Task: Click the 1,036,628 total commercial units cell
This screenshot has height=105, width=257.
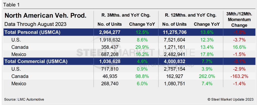Action: [110, 61]
